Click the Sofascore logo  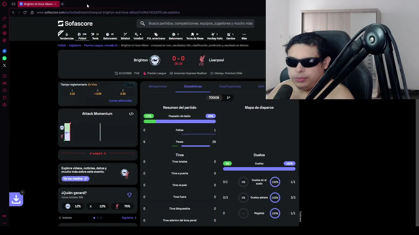(x=75, y=23)
